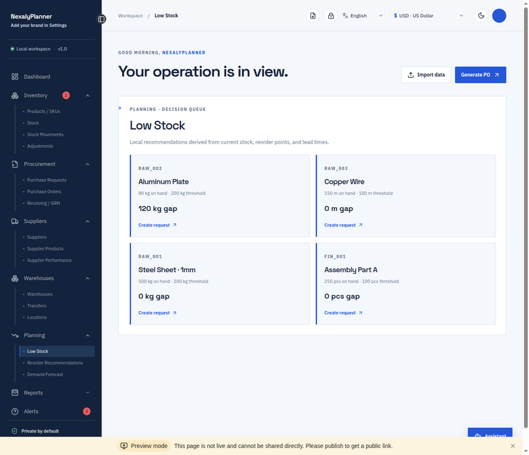Go to Transfers under Warehouses
Screen dimensions: 529x455
tap(37, 306)
